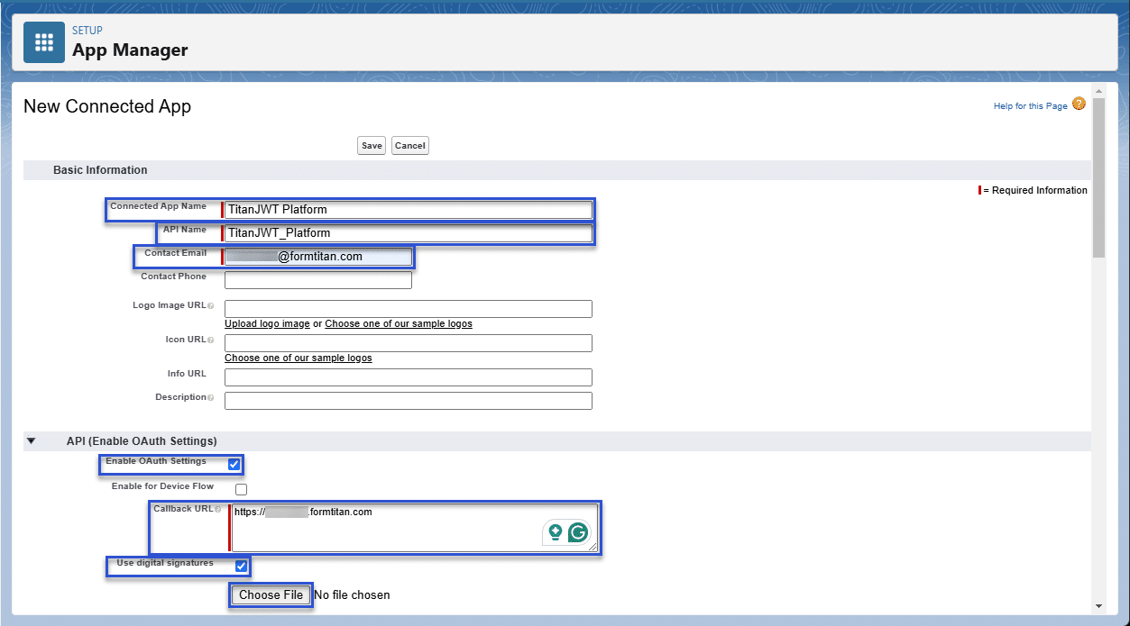Click the scrollbar up arrow
The width and height of the screenshot is (1130, 626).
pyautogui.click(x=1098, y=90)
